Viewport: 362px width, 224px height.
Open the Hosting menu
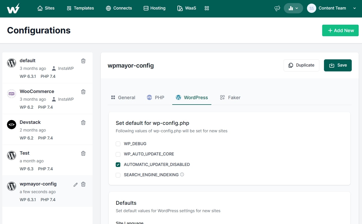(x=155, y=8)
